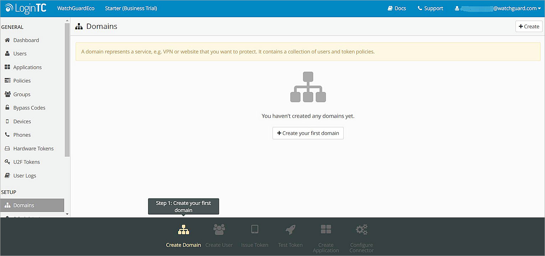Open Dashboard via its home icon
The image size is (545, 256).
[x=7, y=40]
